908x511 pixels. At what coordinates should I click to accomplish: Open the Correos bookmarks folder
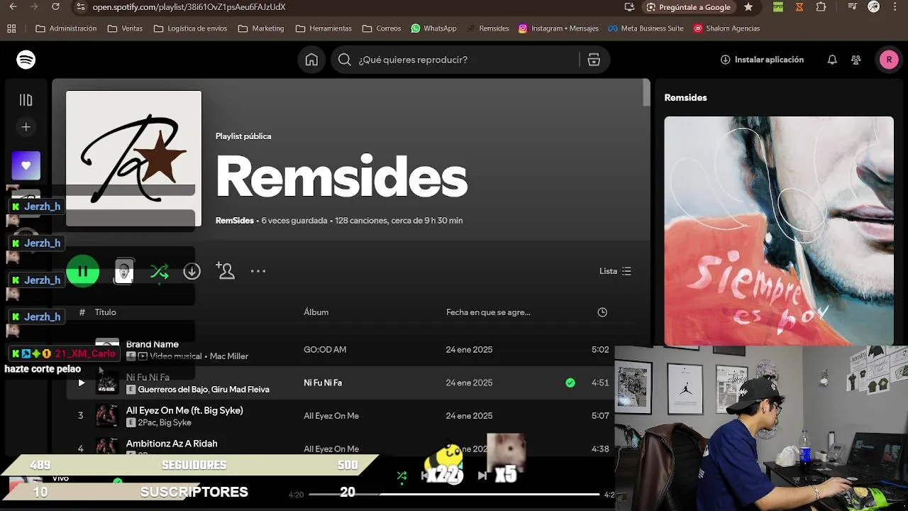point(382,28)
